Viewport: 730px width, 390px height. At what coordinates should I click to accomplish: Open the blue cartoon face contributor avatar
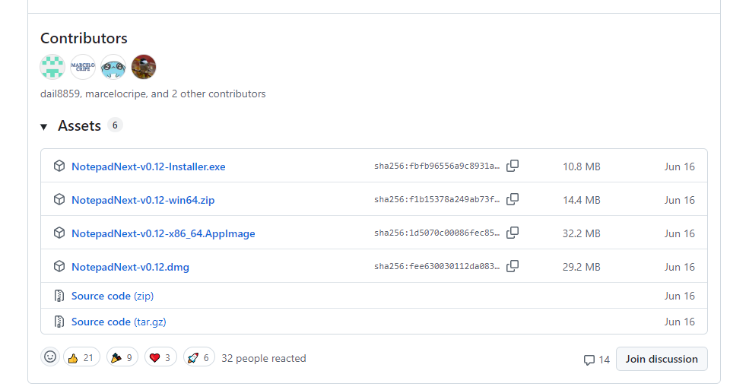point(113,67)
